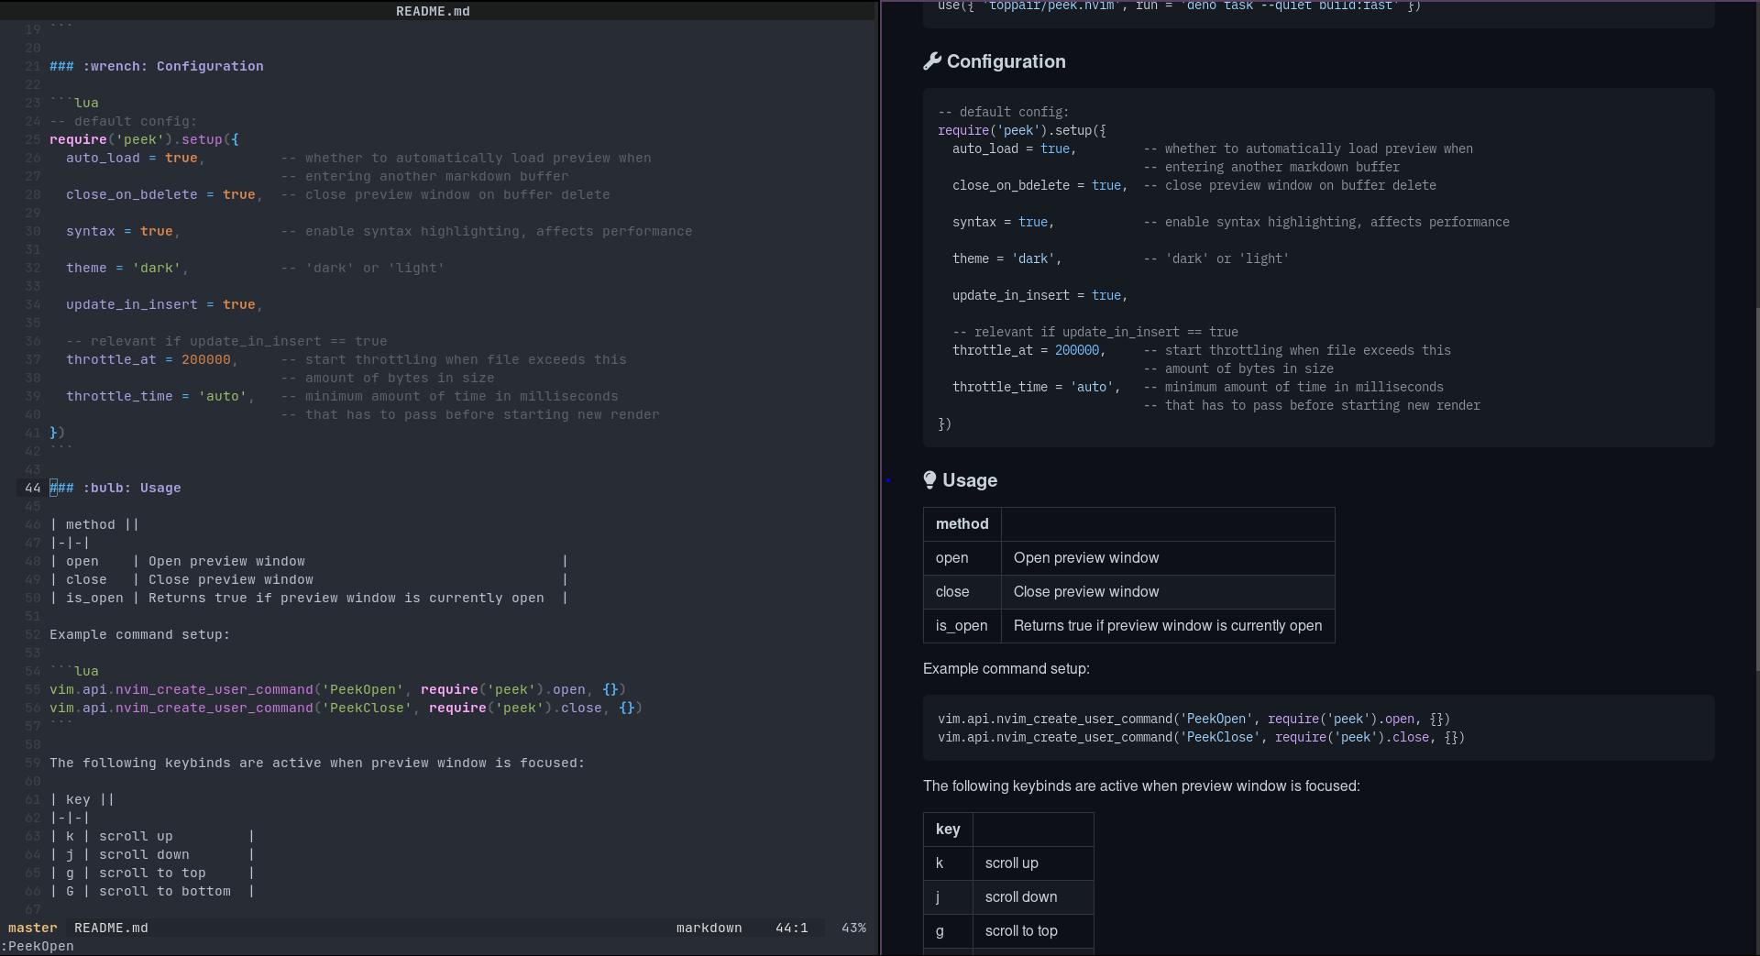1760x956 pixels.
Task: Click 'update_in_insert = true' in editor
Action: (160, 304)
